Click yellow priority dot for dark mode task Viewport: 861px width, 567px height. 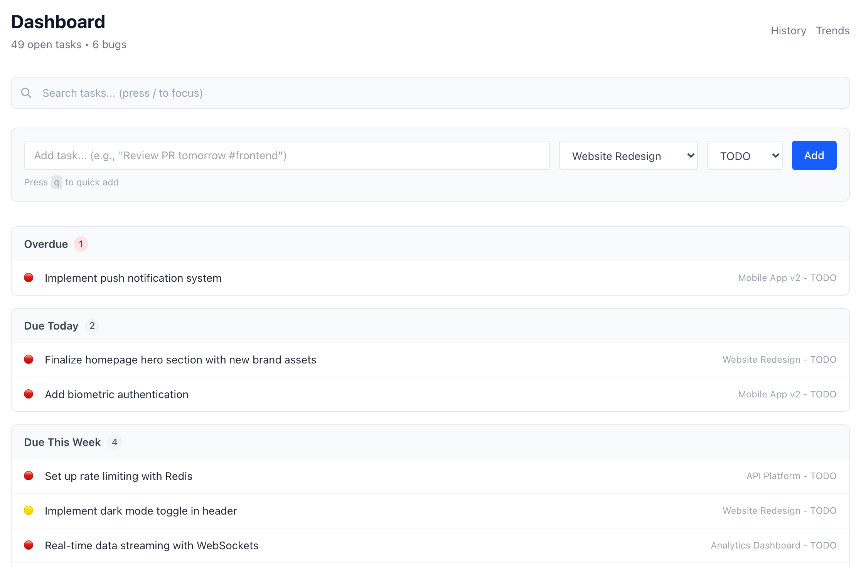(29, 510)
